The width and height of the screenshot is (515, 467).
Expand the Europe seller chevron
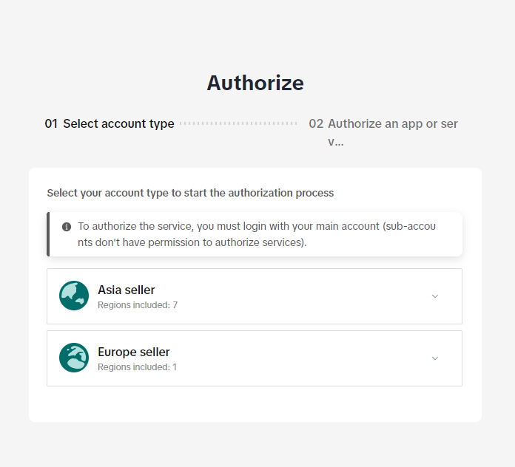(x=435, y=358)
